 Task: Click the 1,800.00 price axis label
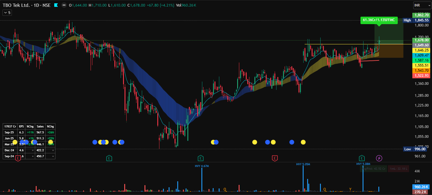click(x=421, y=26)
